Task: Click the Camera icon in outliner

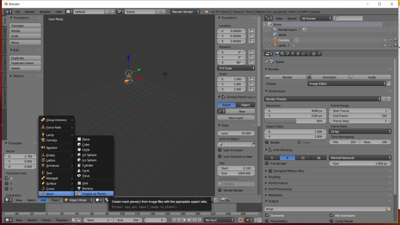Action: (x=275, y=40)
